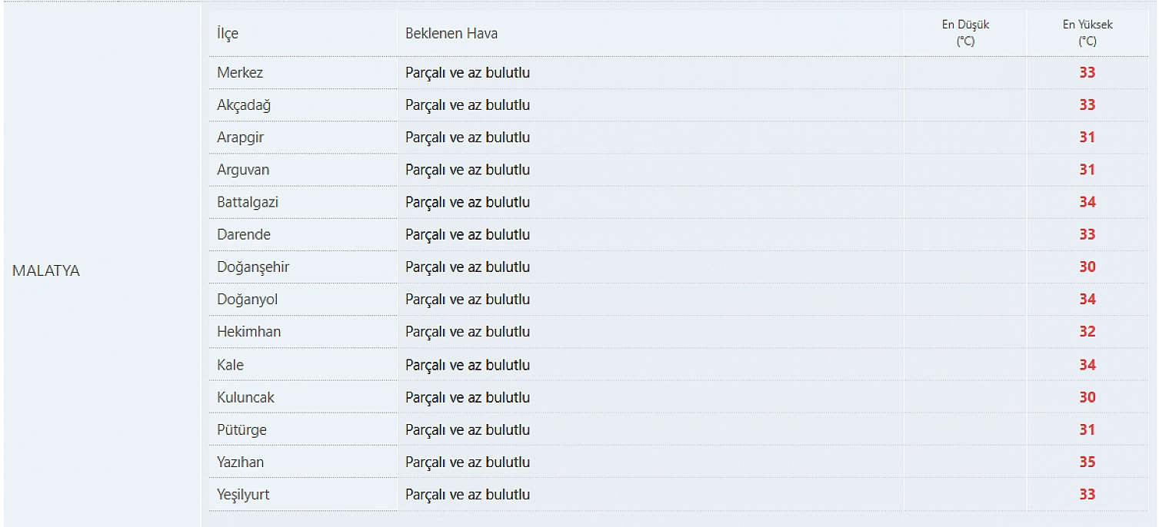1159x527 pixels.
Task: Select the Kale district name
Action: click(x=230, y=365)
